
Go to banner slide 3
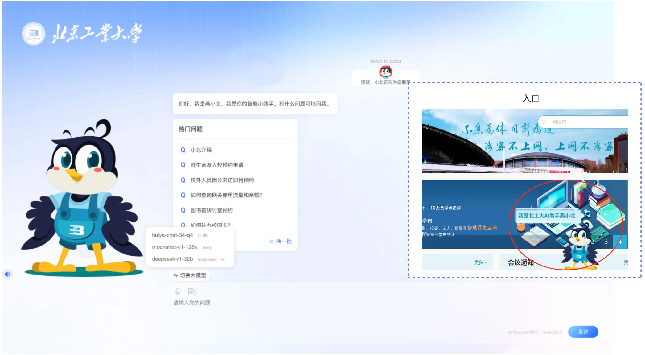click(x=606, y=242)
